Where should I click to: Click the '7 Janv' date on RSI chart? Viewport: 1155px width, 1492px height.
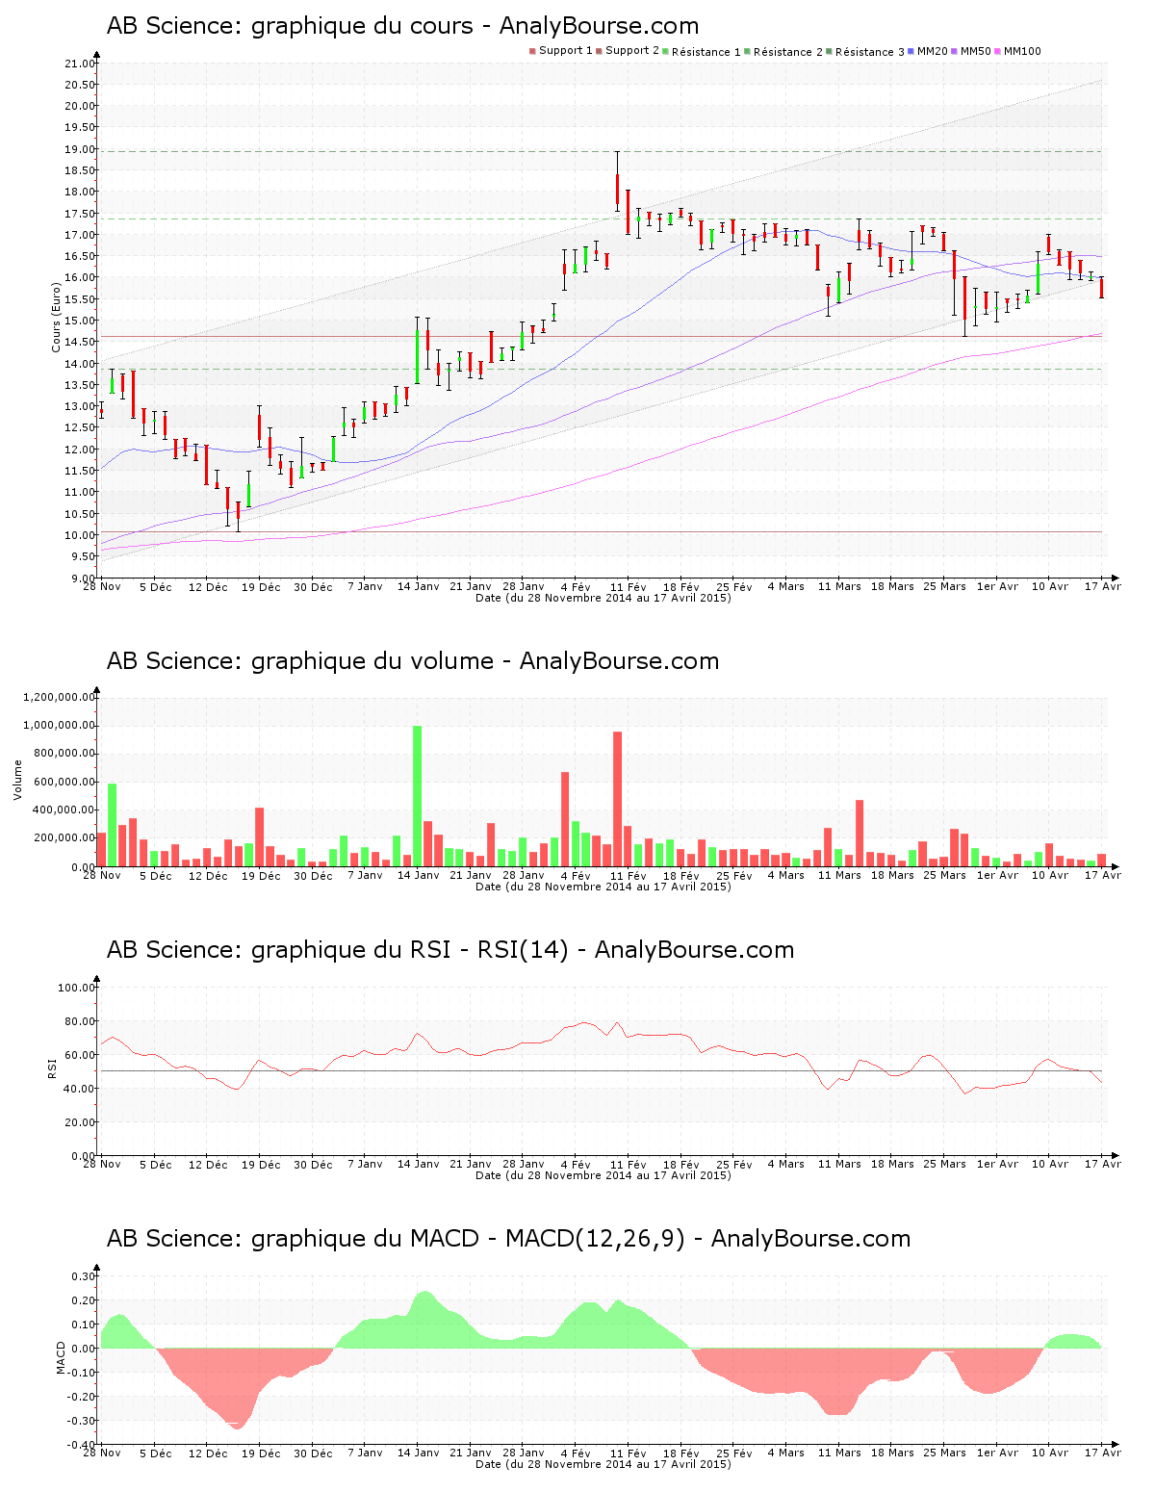(365, 1165)
